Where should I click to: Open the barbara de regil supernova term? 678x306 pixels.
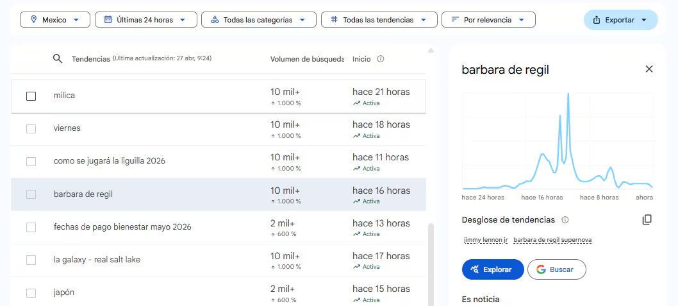(x=552, y=240)
